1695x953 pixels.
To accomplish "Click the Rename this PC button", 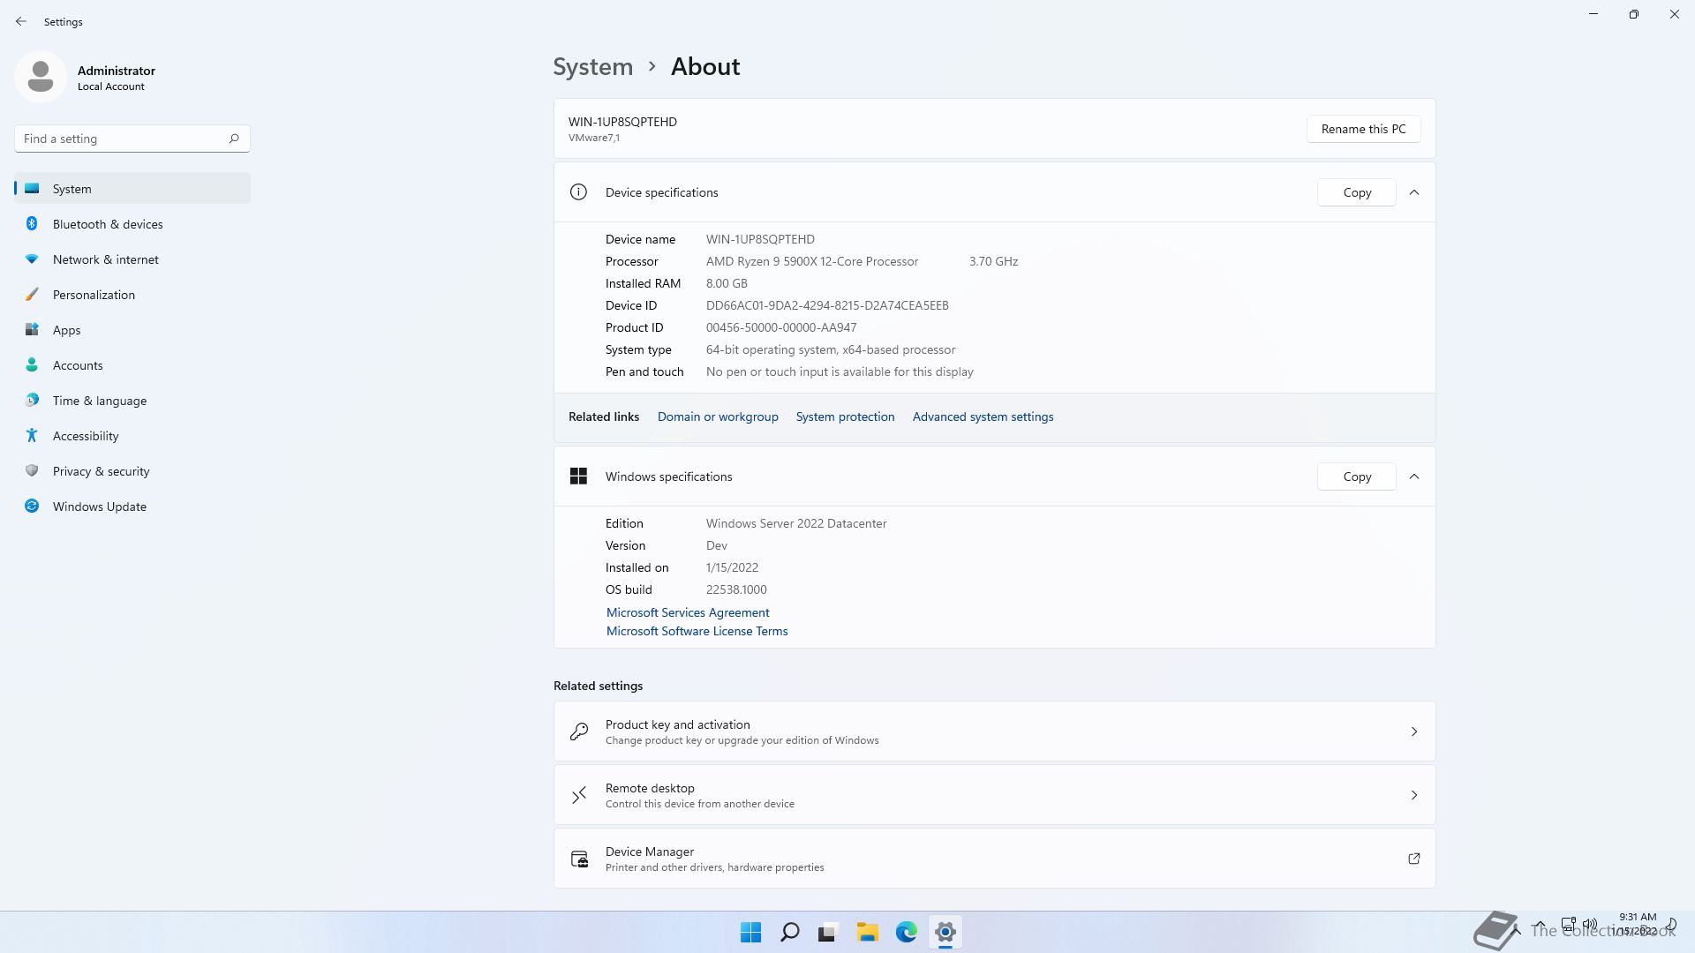I will coord(1363,129).
